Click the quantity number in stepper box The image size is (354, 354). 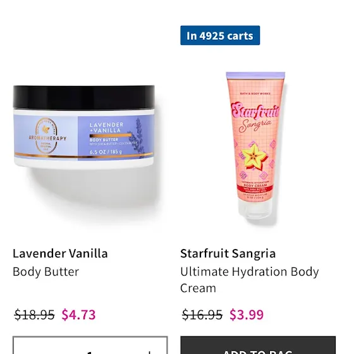90,352
